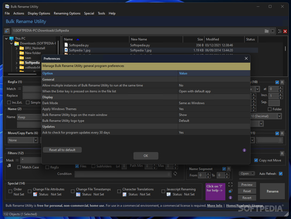This screenshot has width=291, height=219.
Task: Click the red X icon beside path bar
Action: tap(285, 31)
